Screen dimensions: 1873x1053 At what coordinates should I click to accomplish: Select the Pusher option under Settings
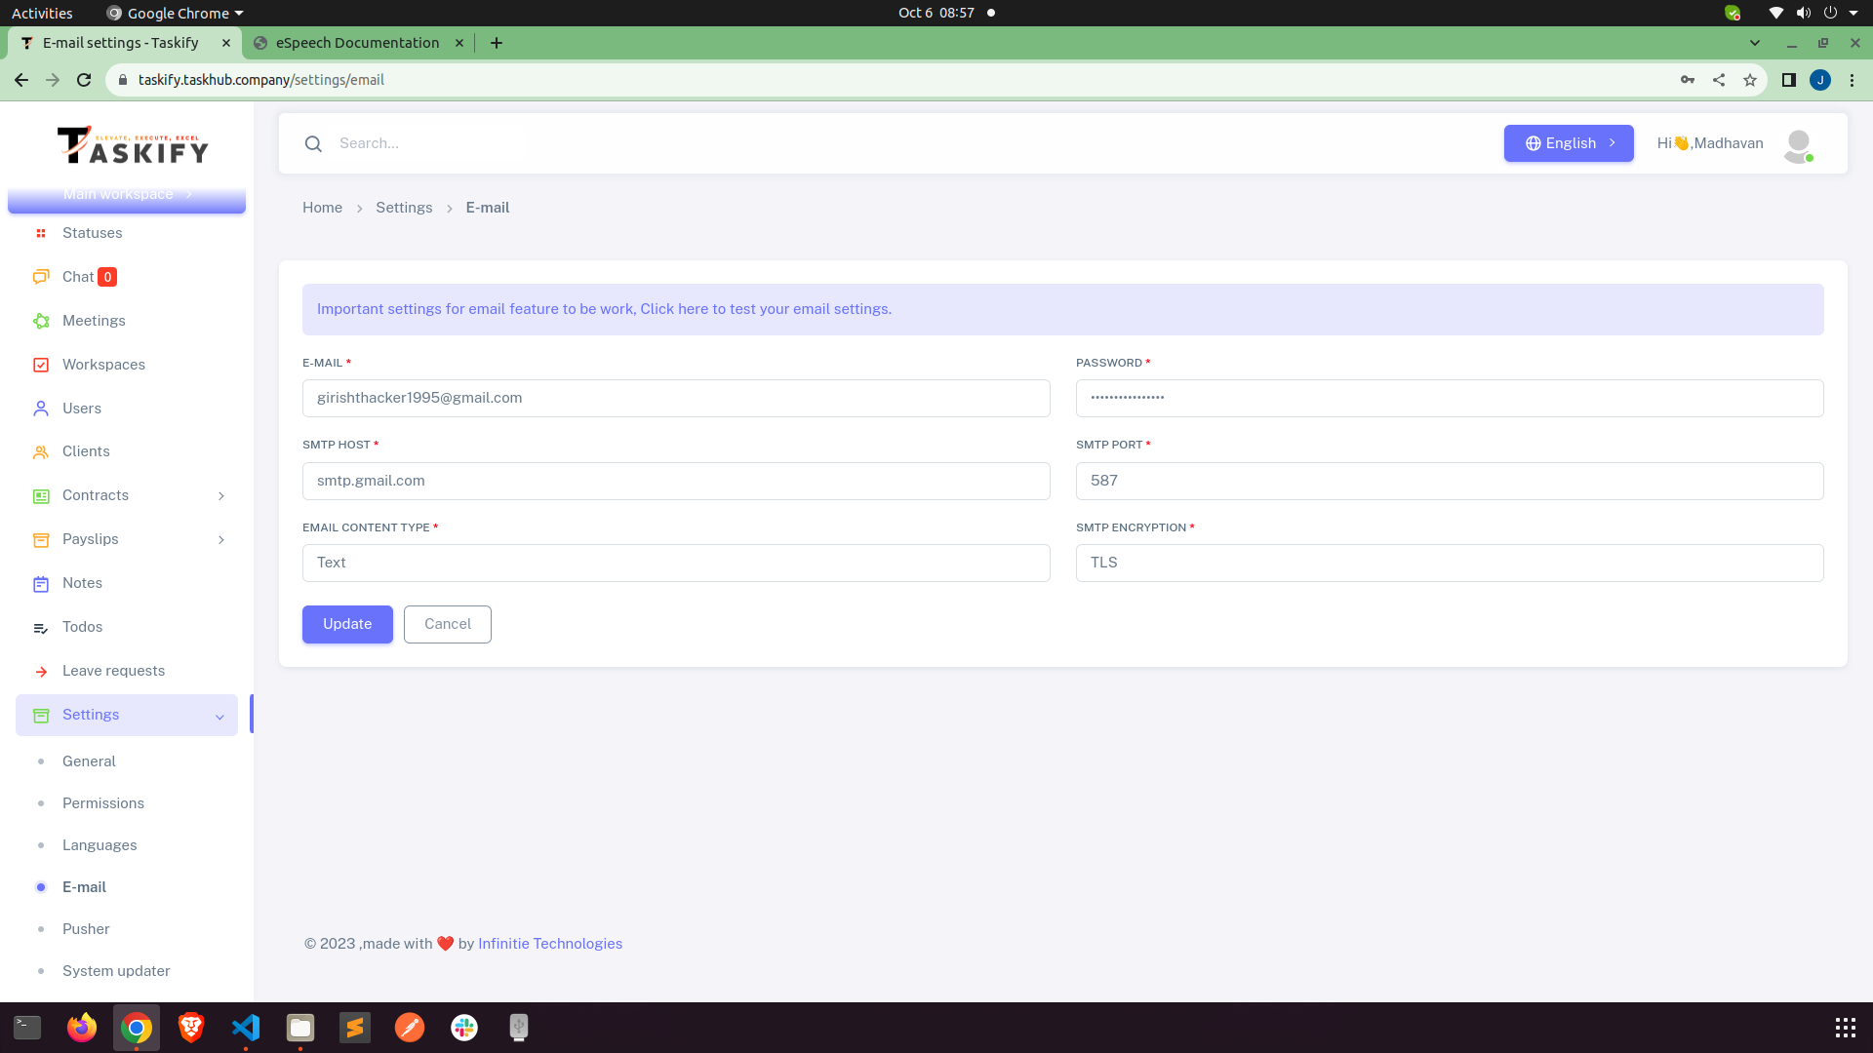(x=86, y=929)
